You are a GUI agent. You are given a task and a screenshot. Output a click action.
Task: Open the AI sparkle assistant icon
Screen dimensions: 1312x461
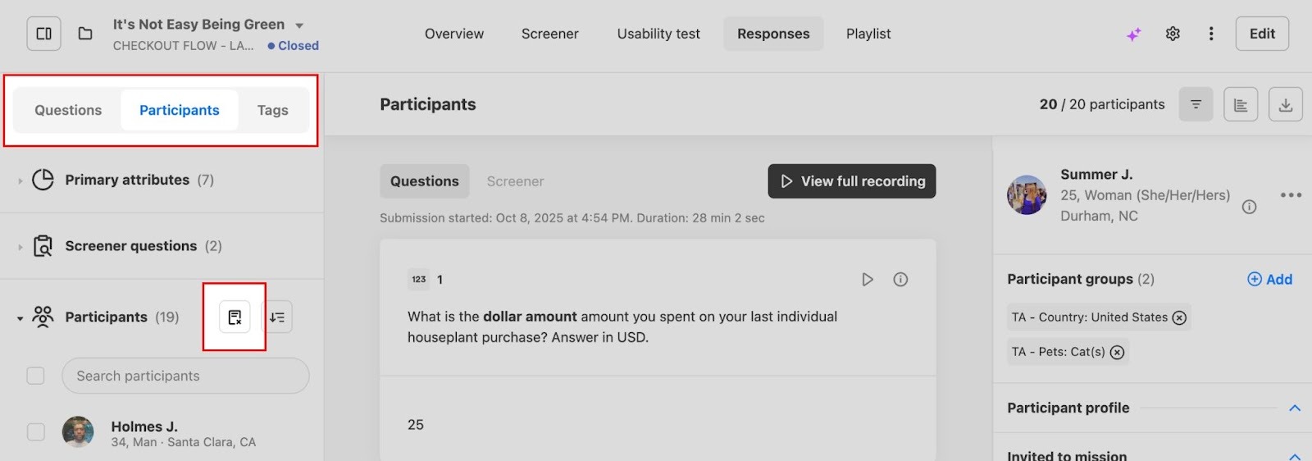1133,34
